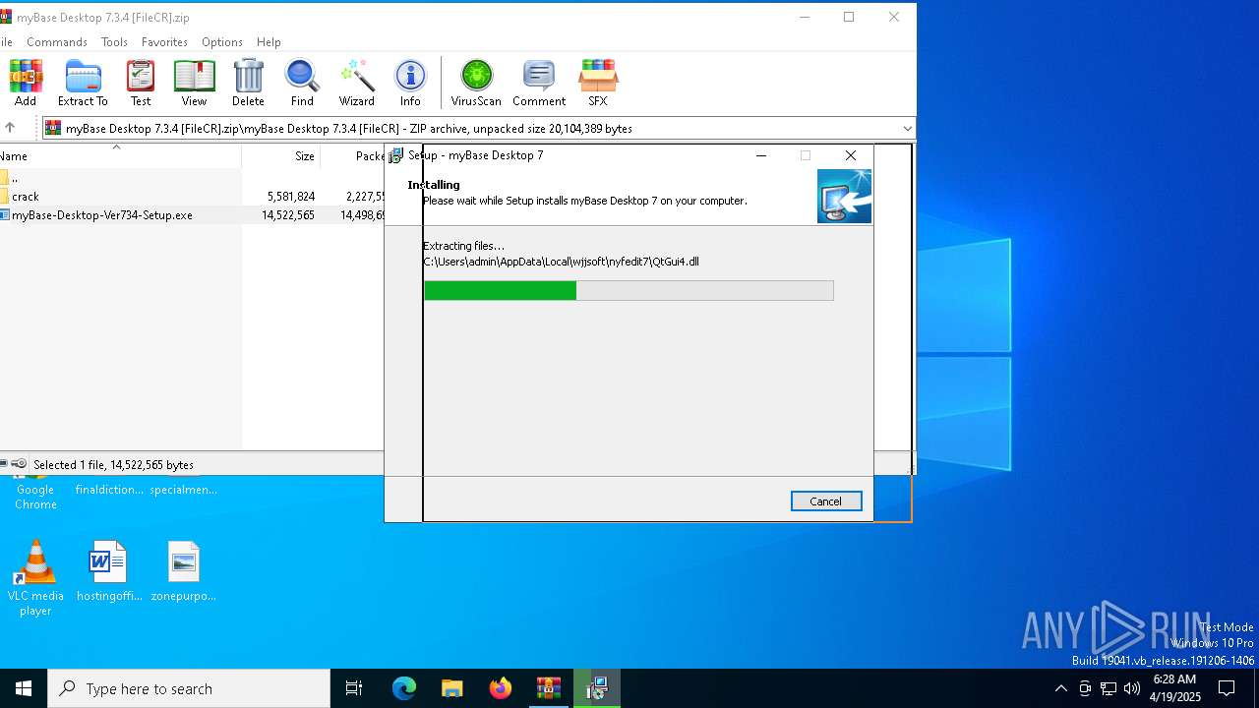
Task: Run the Test archive tool
Action: pyautogui.click(x=141, y=83)
